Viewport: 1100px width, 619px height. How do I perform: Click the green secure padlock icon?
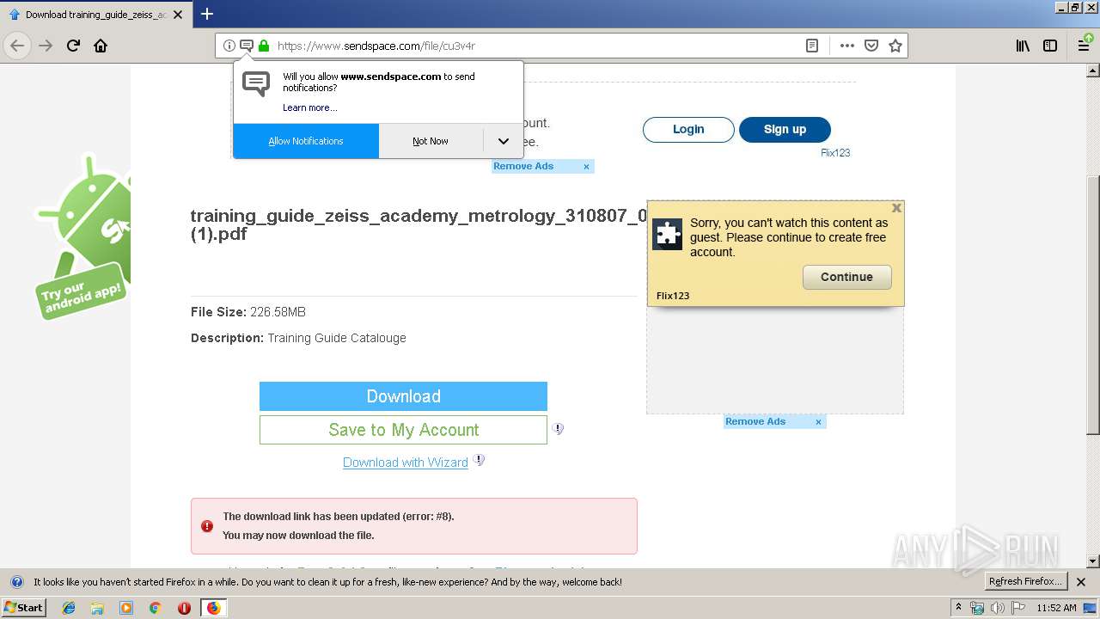click(264, 46)
